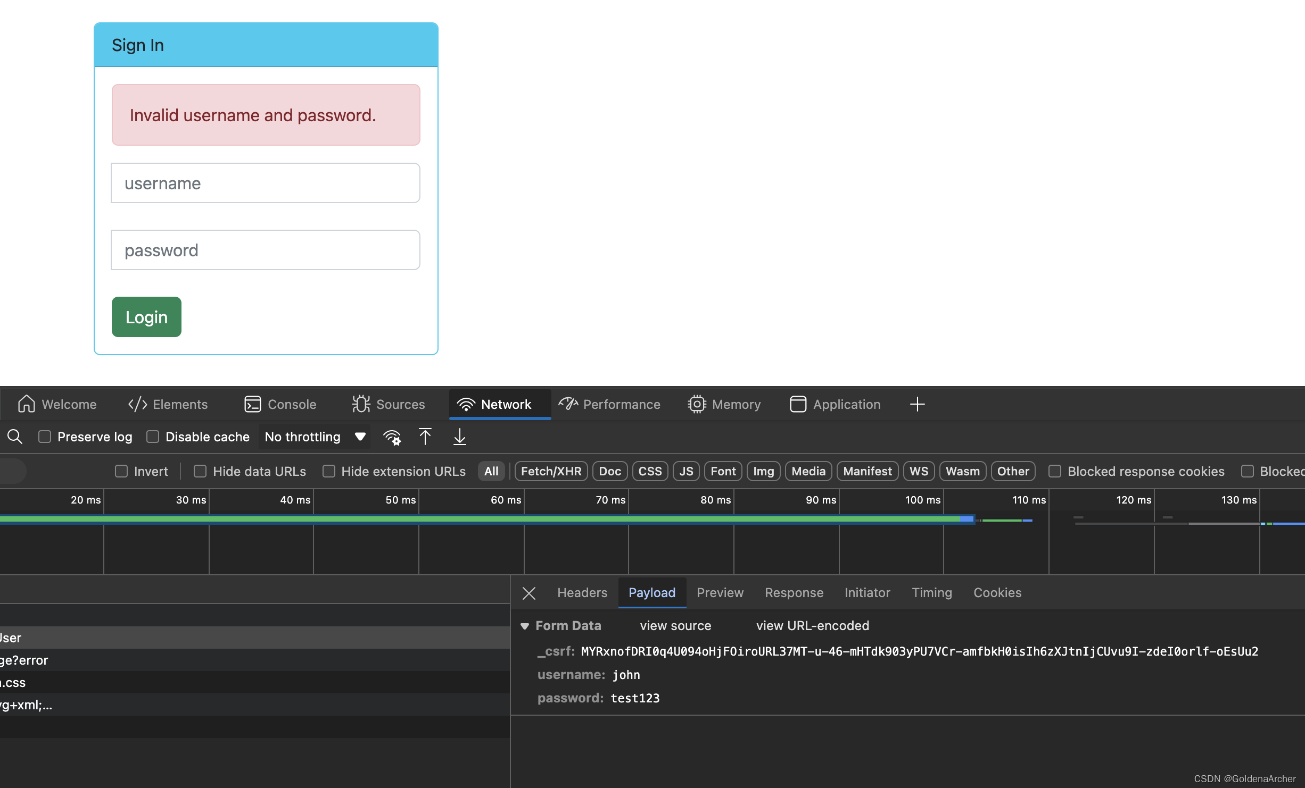Click the Fetch/XHR filter chip

click(551, 471)
